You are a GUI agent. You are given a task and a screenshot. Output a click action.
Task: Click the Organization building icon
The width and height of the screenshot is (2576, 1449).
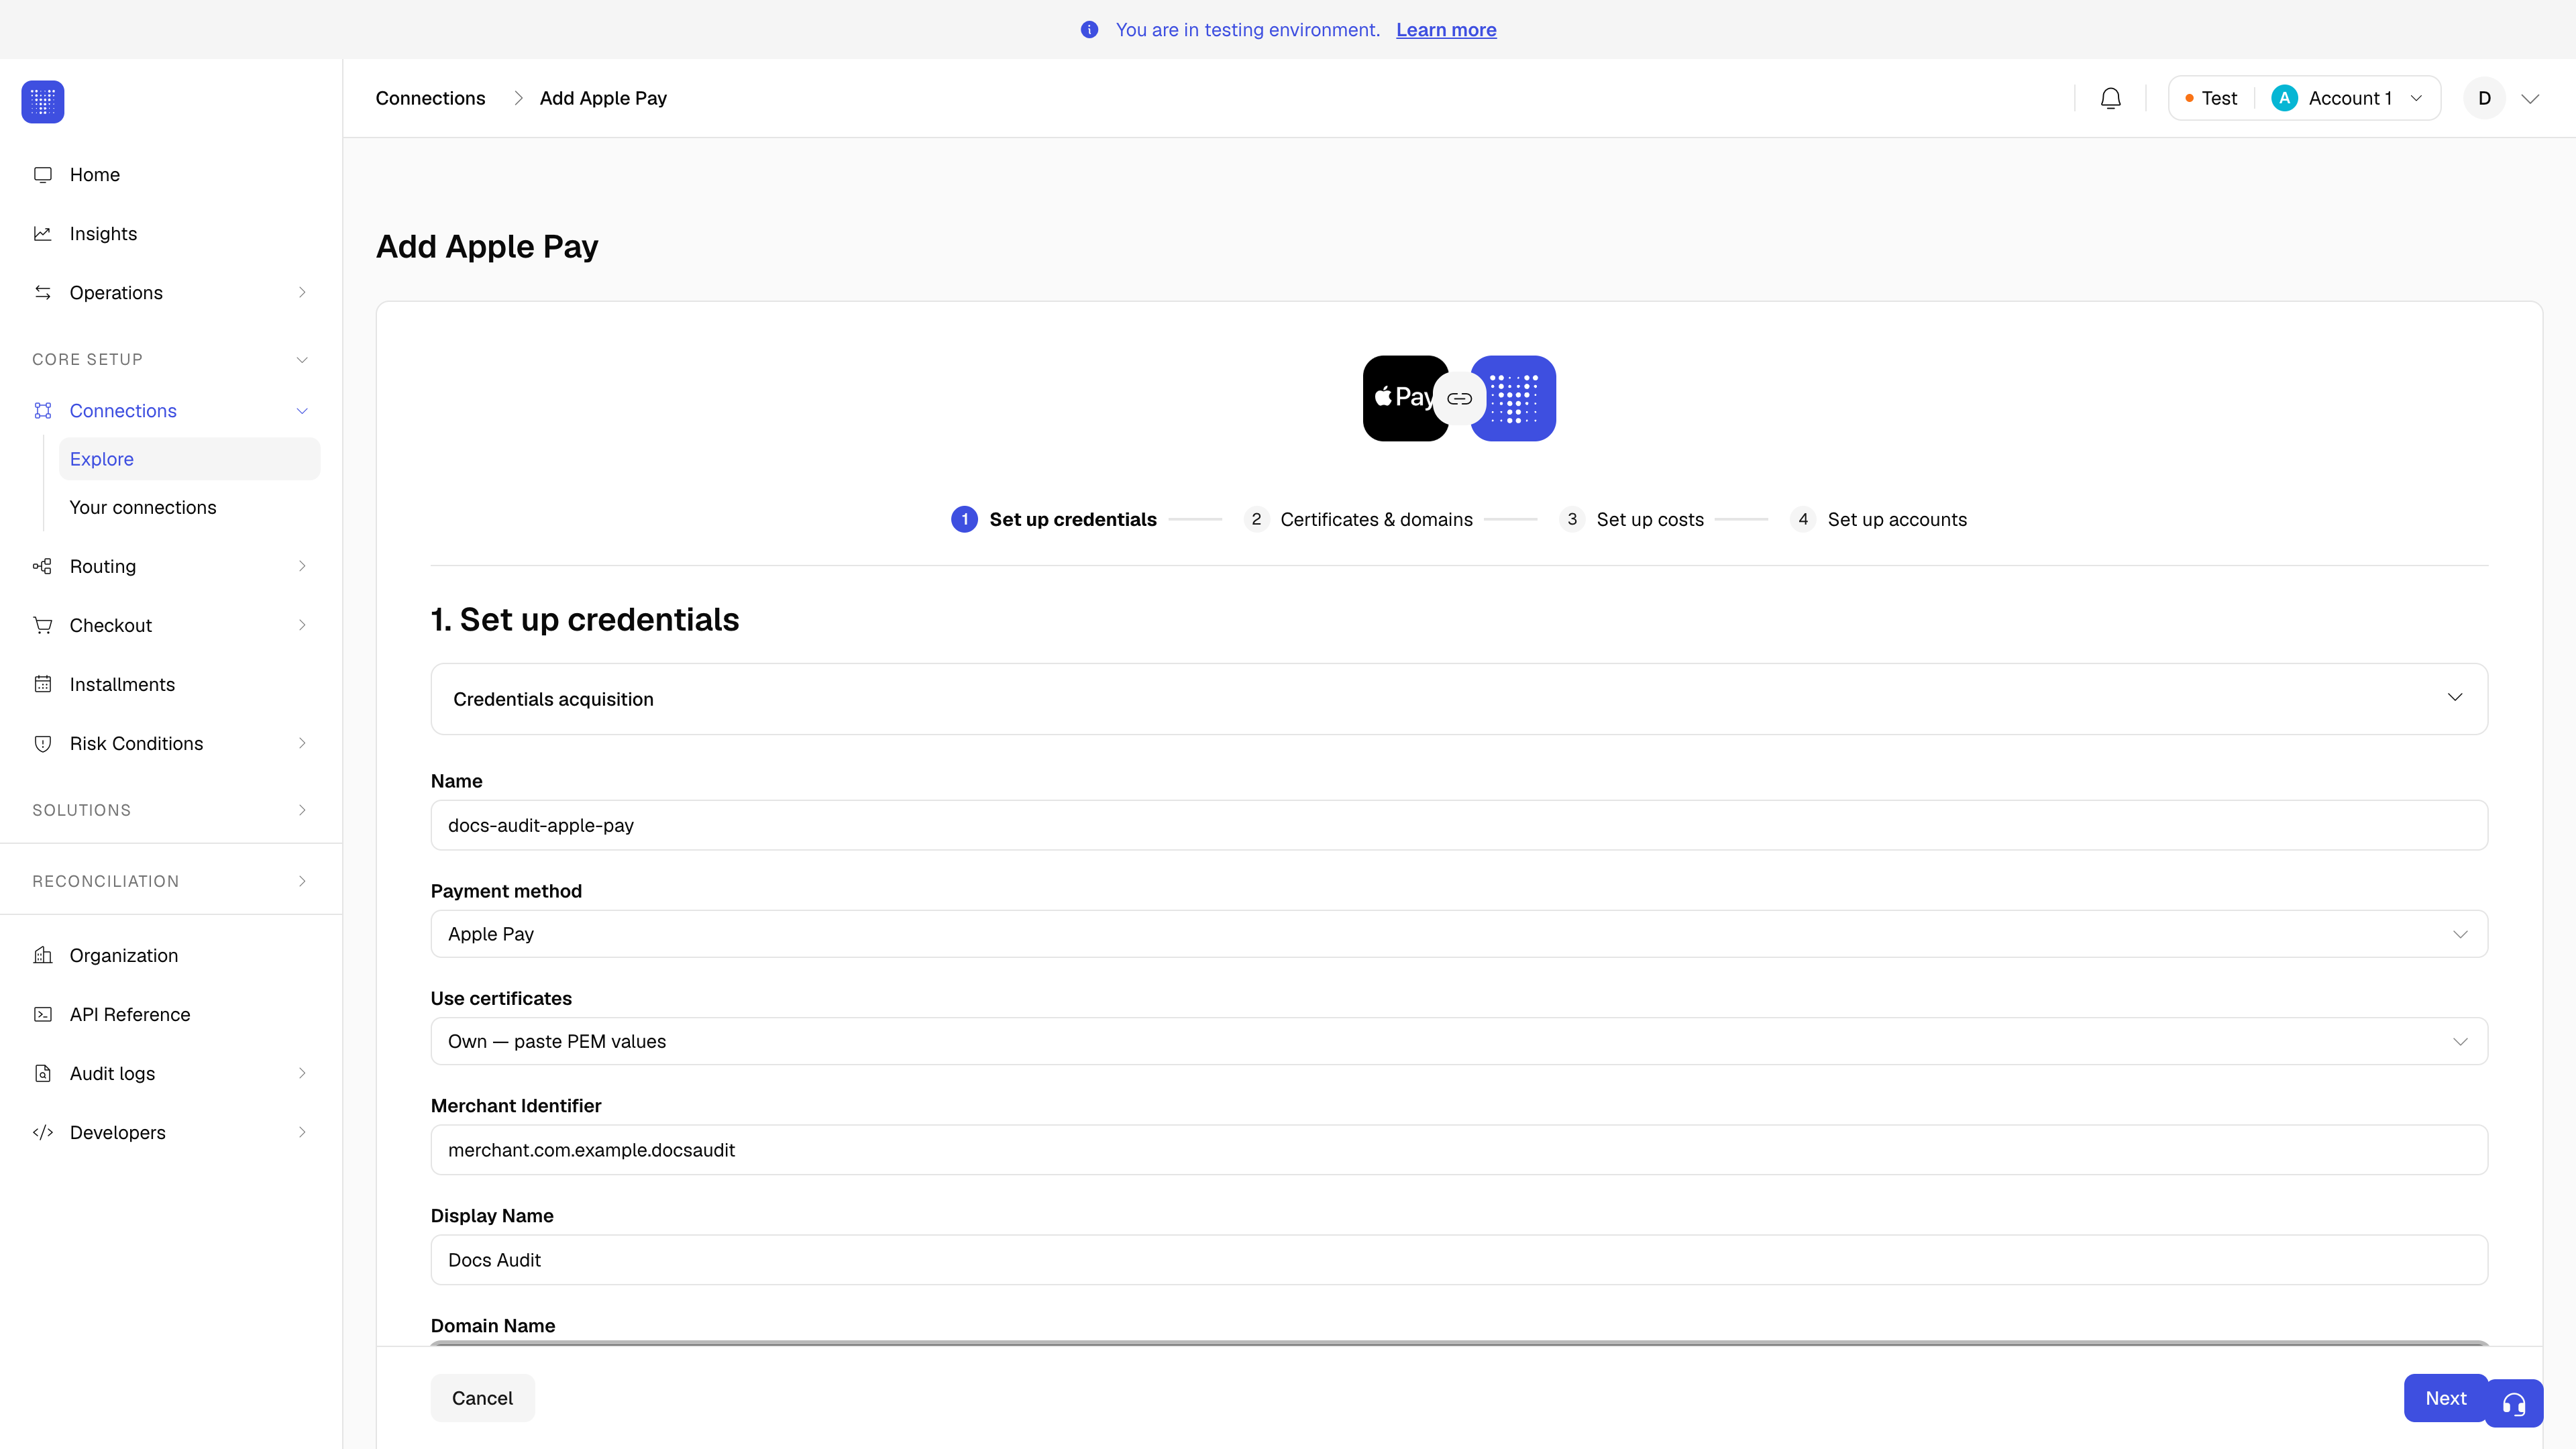pos(43,955)
